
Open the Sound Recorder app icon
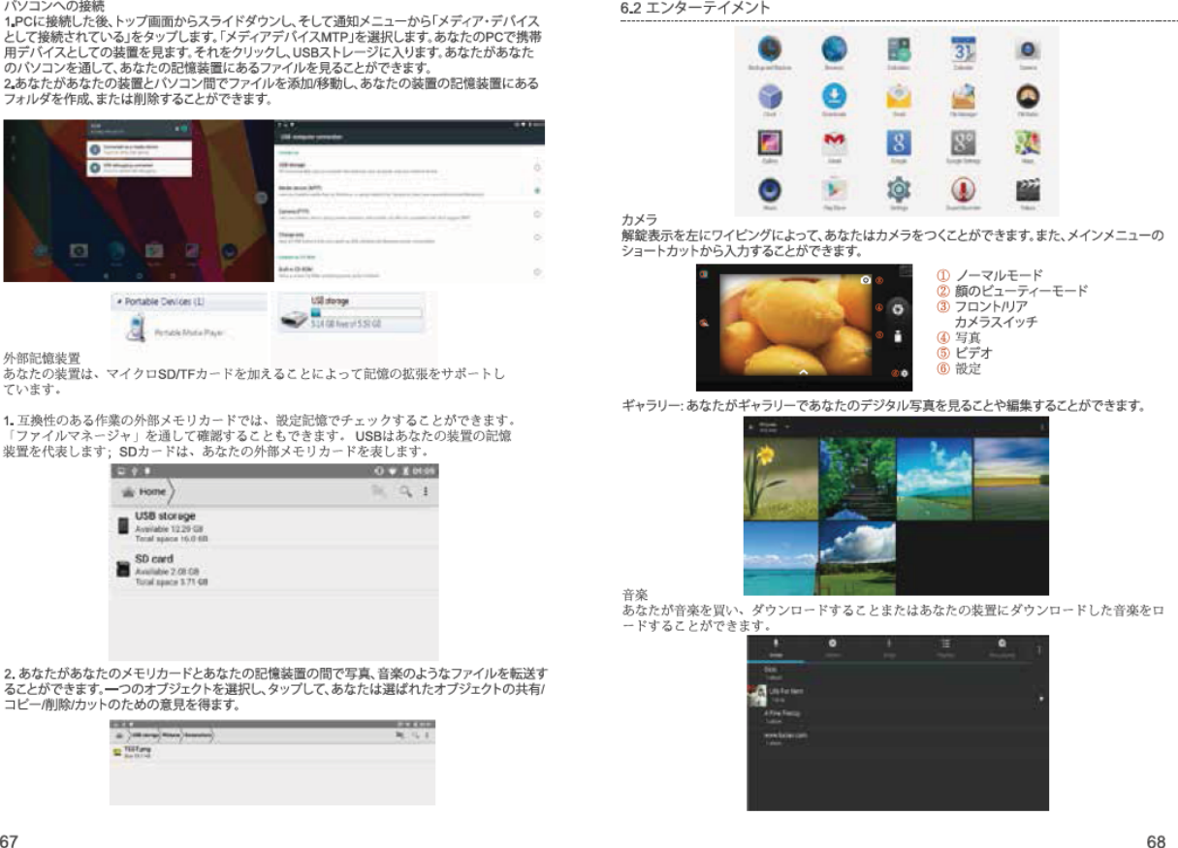point(964,190)
